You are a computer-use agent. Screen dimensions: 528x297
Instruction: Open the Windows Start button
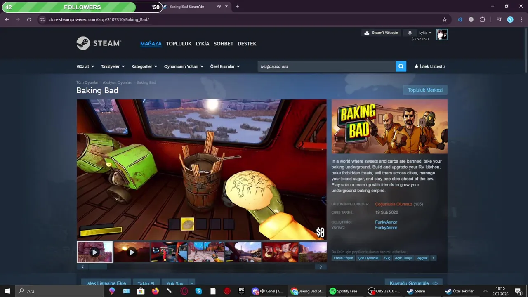(7, 291)
